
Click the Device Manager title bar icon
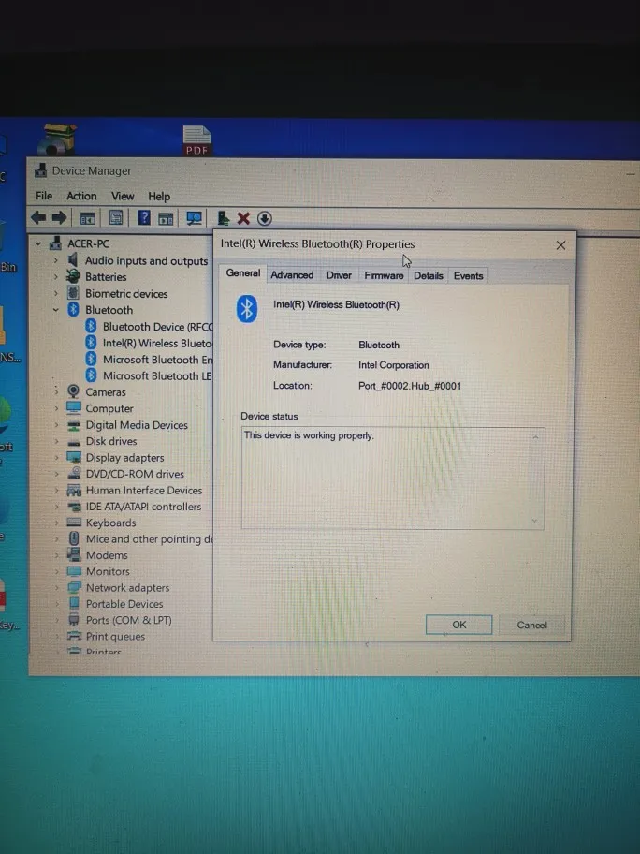click(x=40, y=171)
